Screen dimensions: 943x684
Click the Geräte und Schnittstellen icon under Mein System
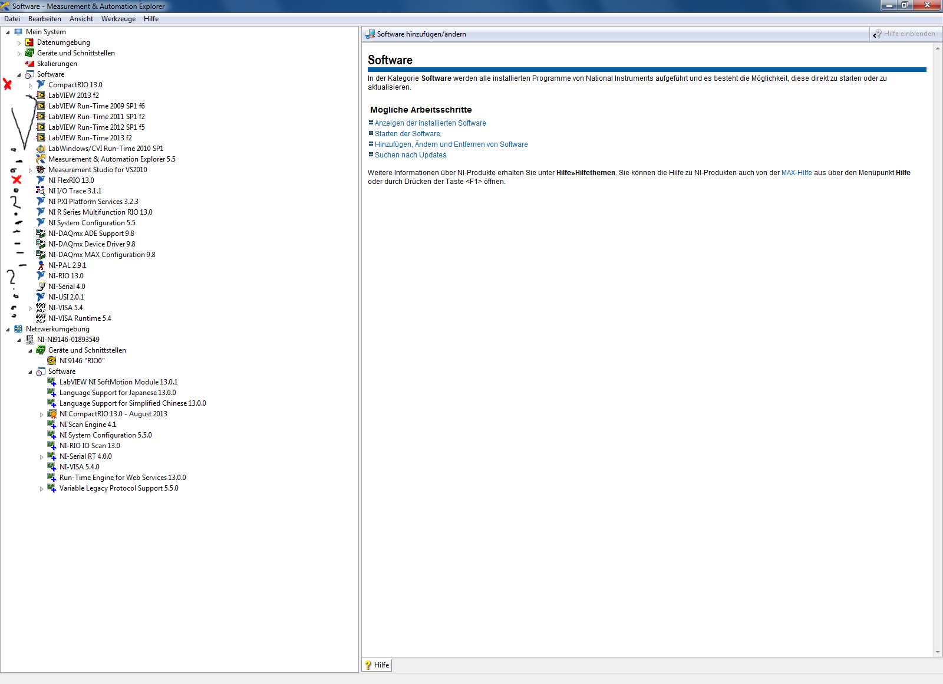(29, 53)
